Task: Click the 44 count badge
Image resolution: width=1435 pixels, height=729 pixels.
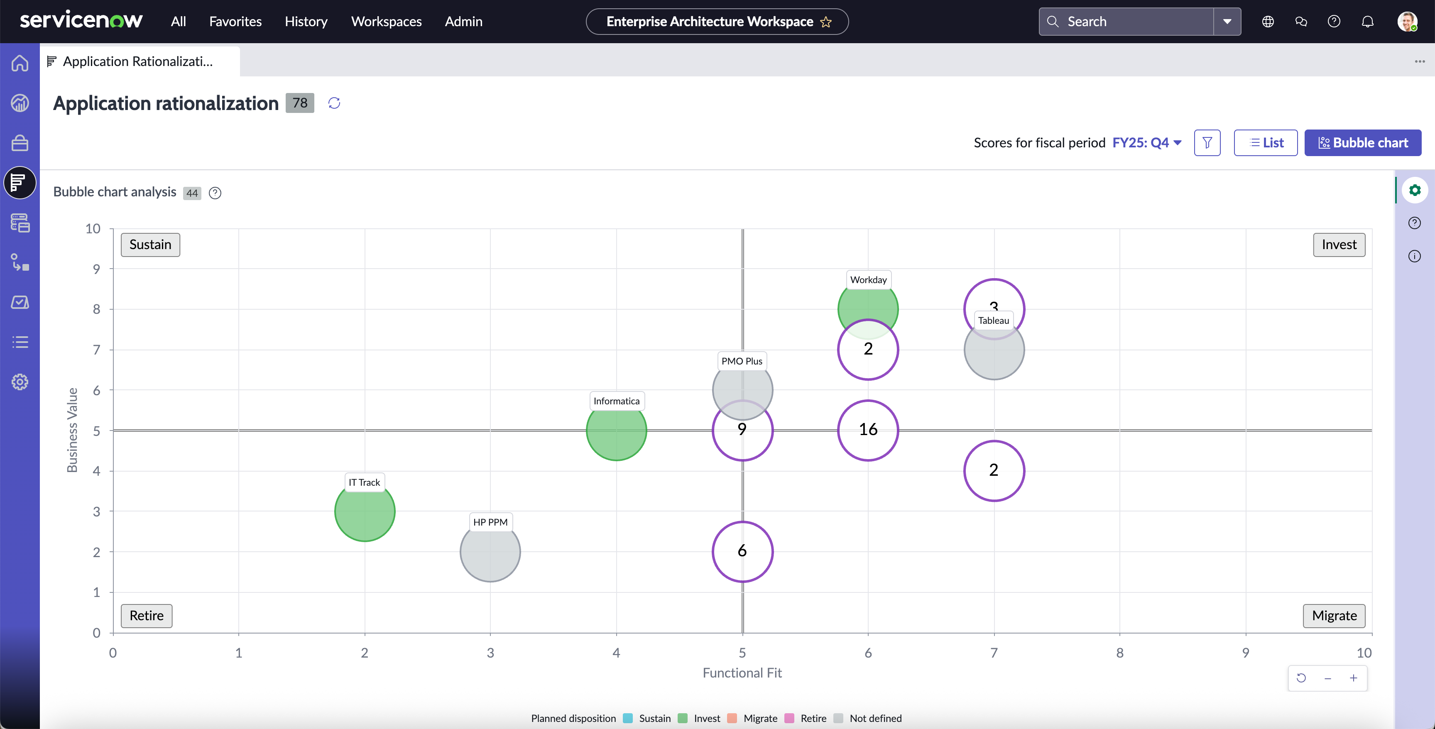Action: (x=192, y=193)
